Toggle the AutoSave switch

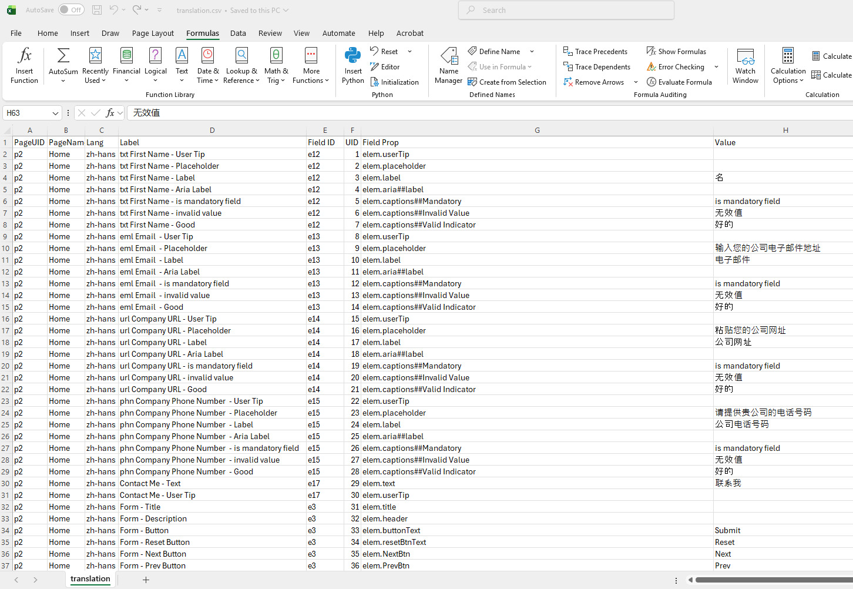[x=71, y=10]
